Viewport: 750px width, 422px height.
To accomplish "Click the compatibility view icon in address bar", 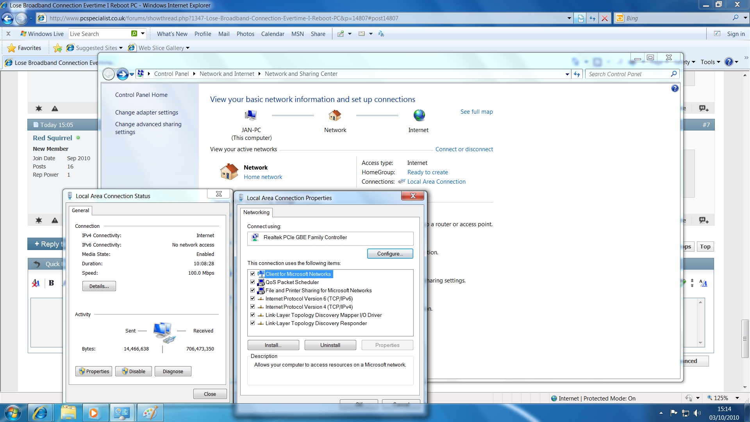I will (580, 18).
